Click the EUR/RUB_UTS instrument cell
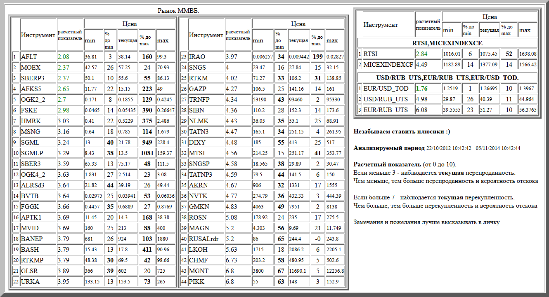The height and width of the screenshot is (297, 549). [x=386, y=110]
